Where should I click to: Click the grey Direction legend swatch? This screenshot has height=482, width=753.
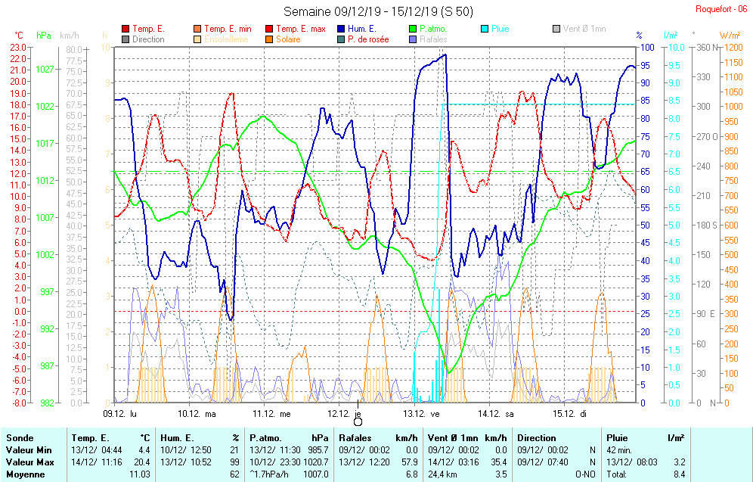125,39
